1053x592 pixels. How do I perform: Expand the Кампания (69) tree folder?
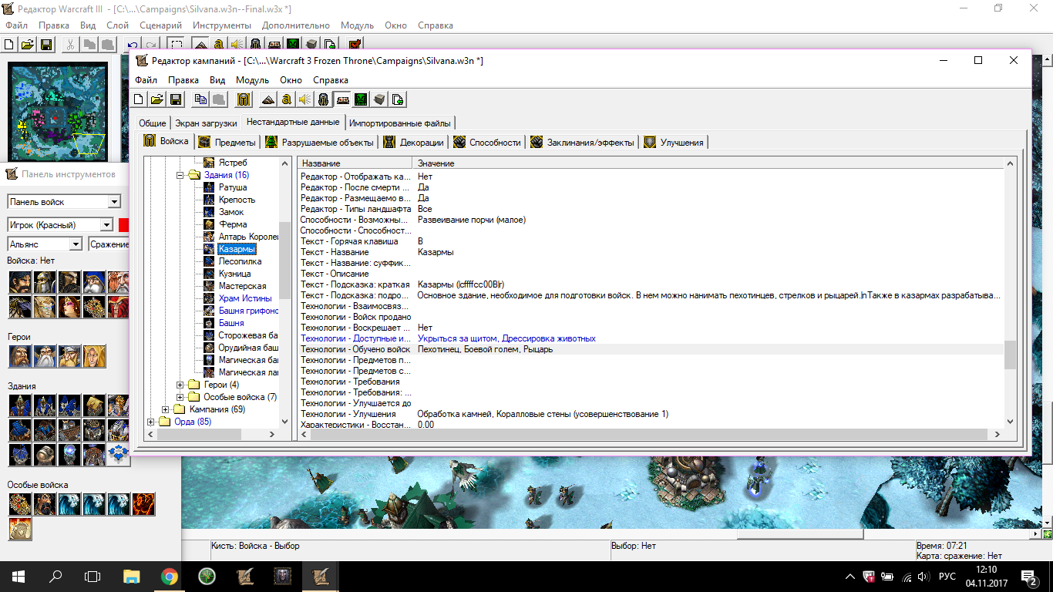coord(166,409)
